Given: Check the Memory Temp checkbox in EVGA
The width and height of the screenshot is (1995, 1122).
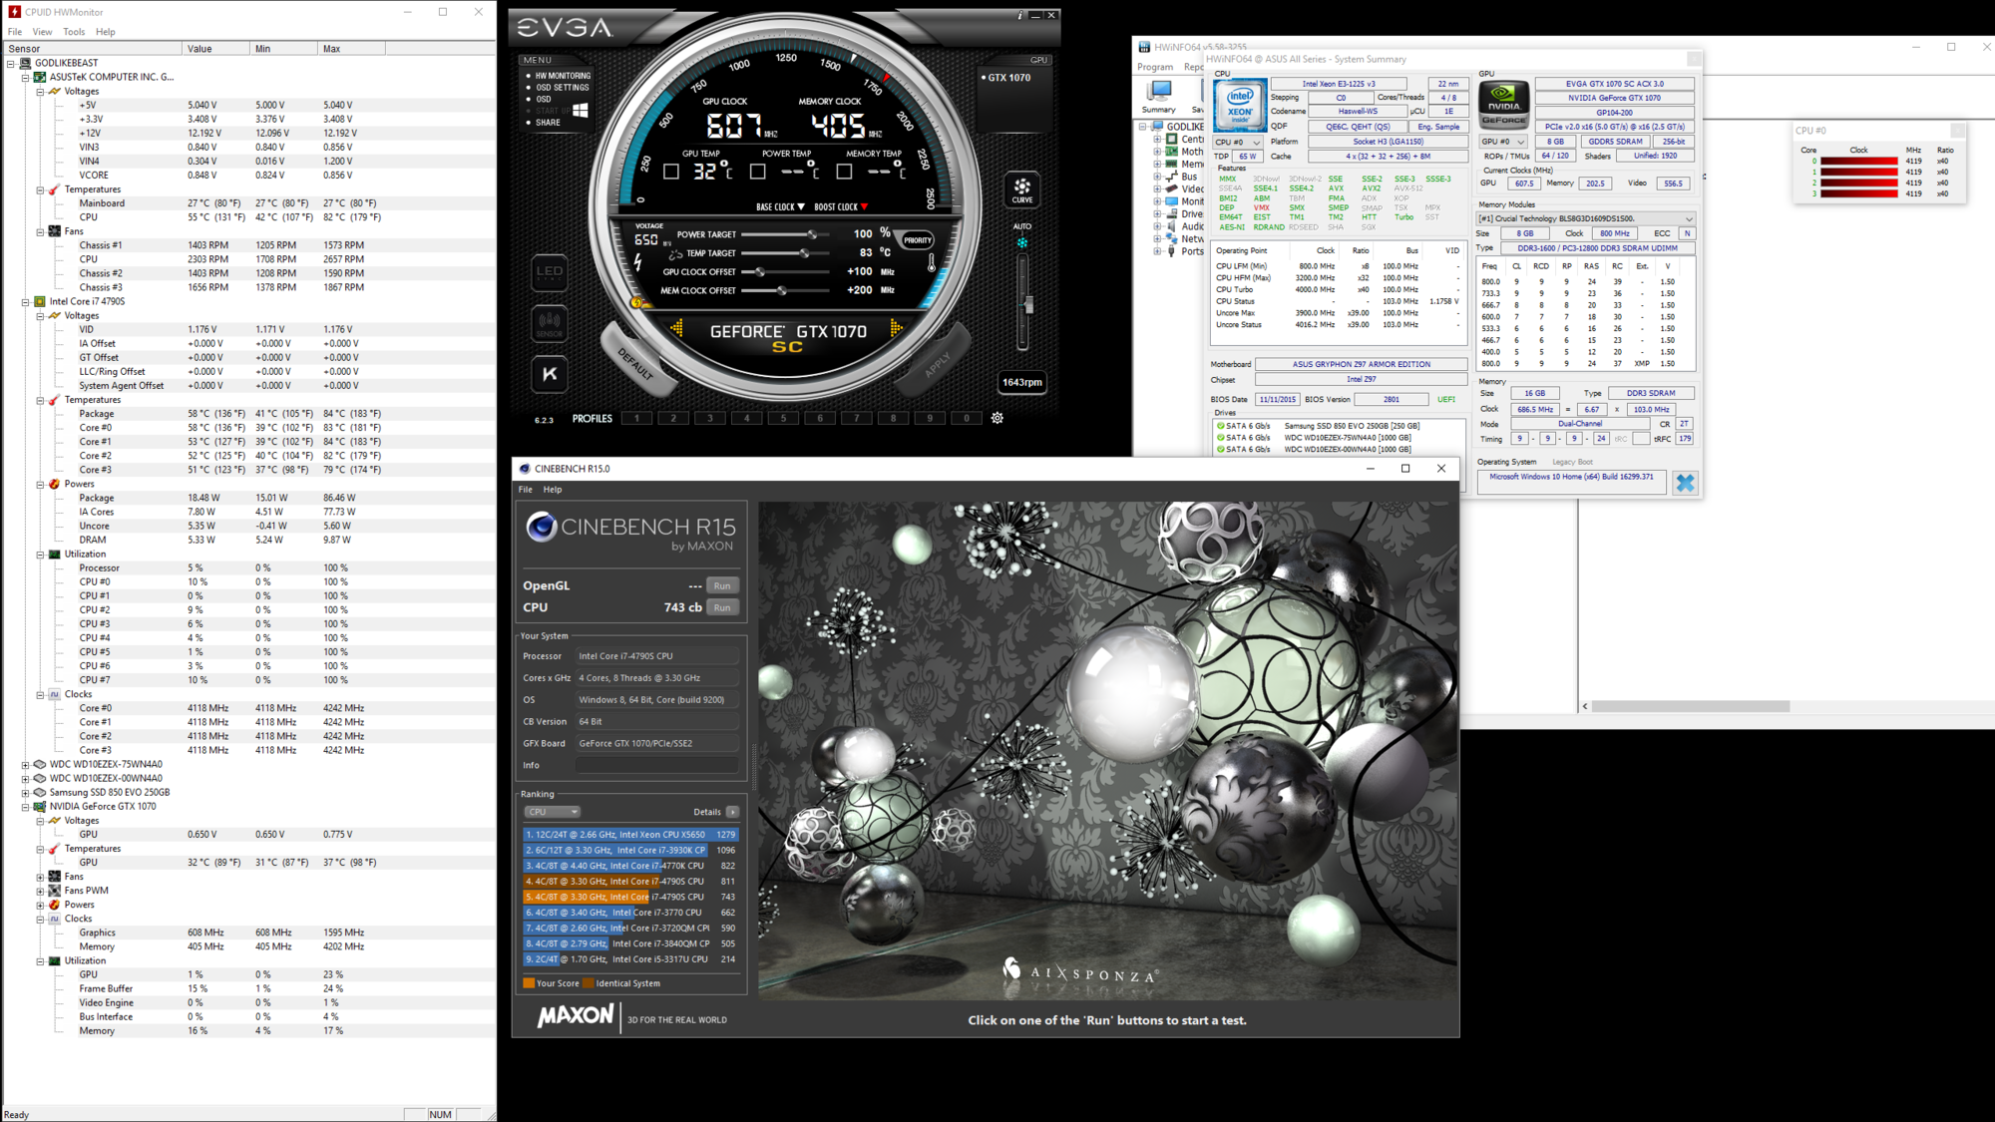Looking at the screenshot, I should click(845, 172).
